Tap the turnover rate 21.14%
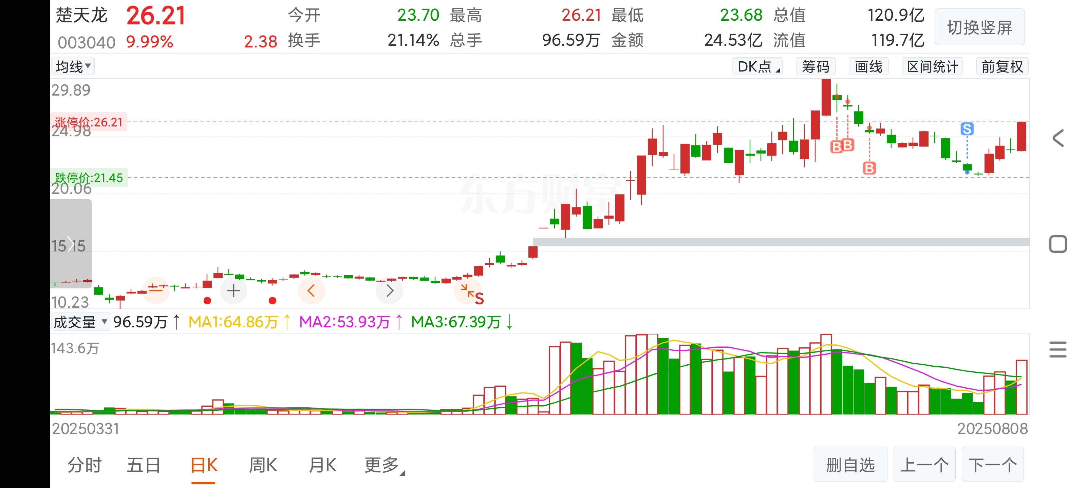This screenshot has height=488, width=1086. pos(413,40)
